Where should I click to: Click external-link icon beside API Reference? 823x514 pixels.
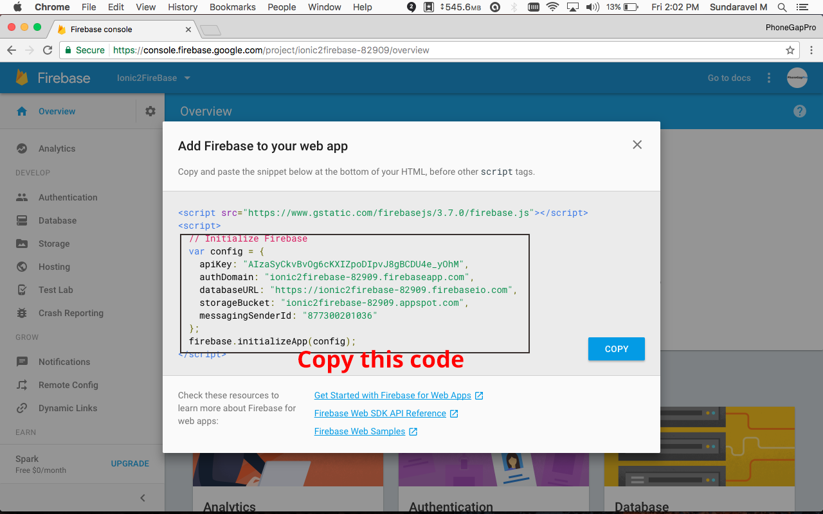[x=454, y=414]
